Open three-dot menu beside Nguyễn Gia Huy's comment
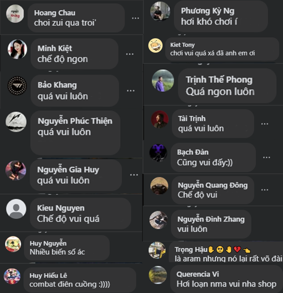 click(134, 175)
